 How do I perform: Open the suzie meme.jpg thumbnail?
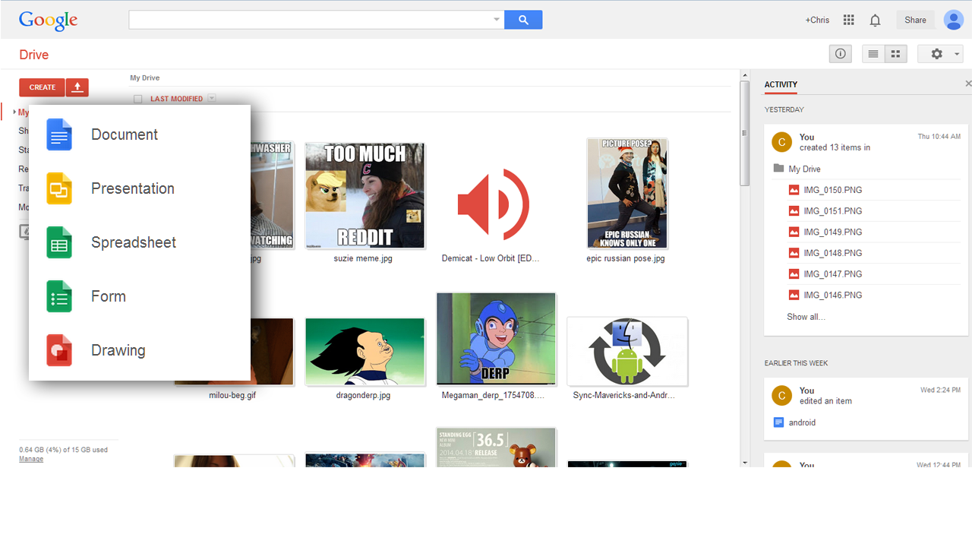tap(364, 195)
